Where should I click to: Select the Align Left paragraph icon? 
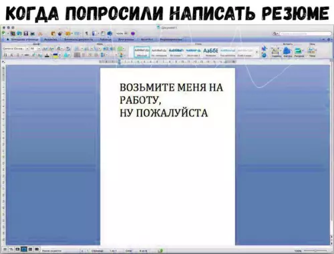pos(77,55)
